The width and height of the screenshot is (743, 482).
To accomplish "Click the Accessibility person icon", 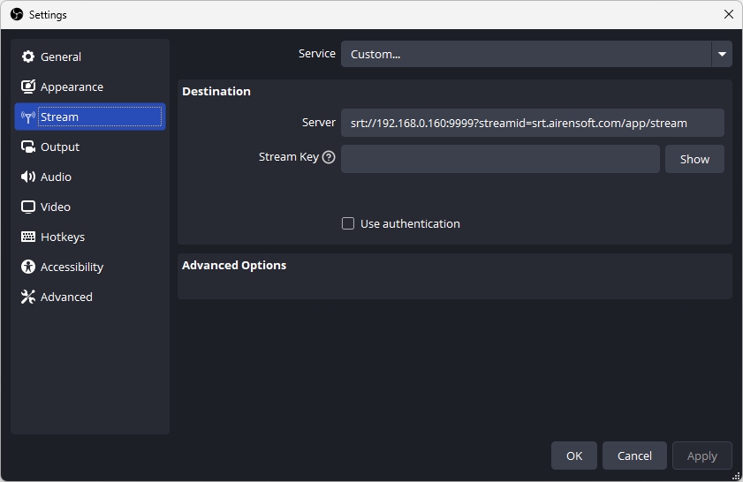I will pos(28,267).
